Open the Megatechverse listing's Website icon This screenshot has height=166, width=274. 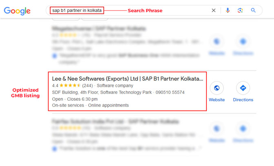point(217,41)
